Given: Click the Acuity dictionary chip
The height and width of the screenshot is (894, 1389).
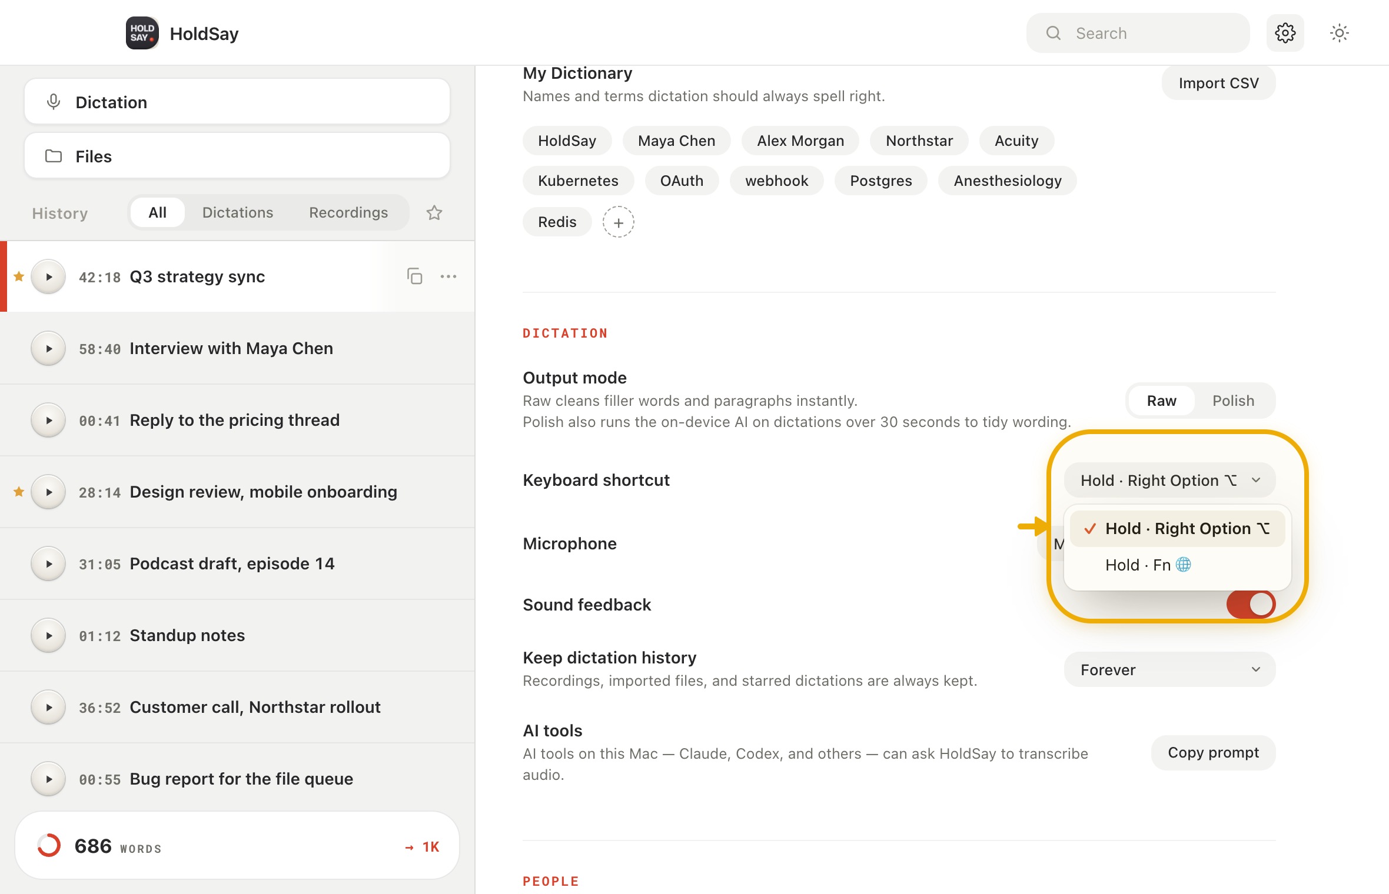Looking at the screenshot, I should pos(1016,141).
